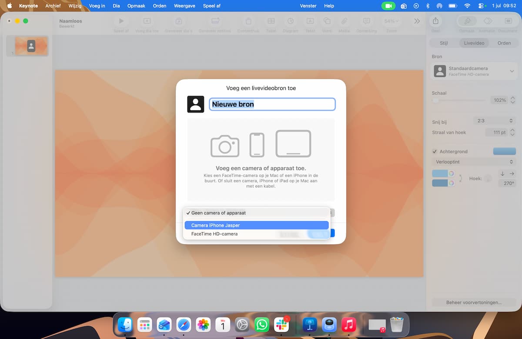The width and height of the screenshot is (522, 339).
Task: Select Camera iPhone Jasper from the list
Action: (x=257, y=225)
